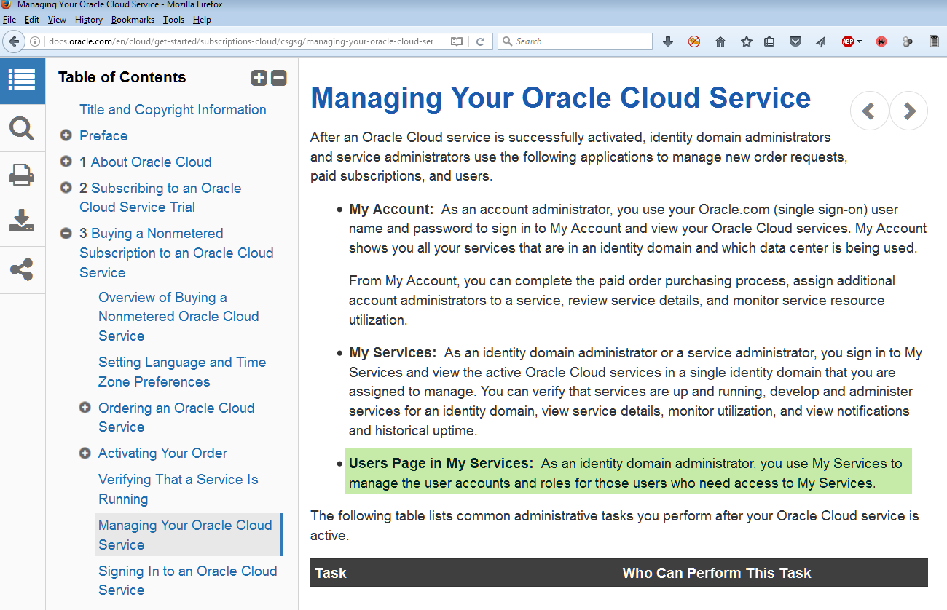Open Overview of Buying a Nonmetered Service

[178, 317]
